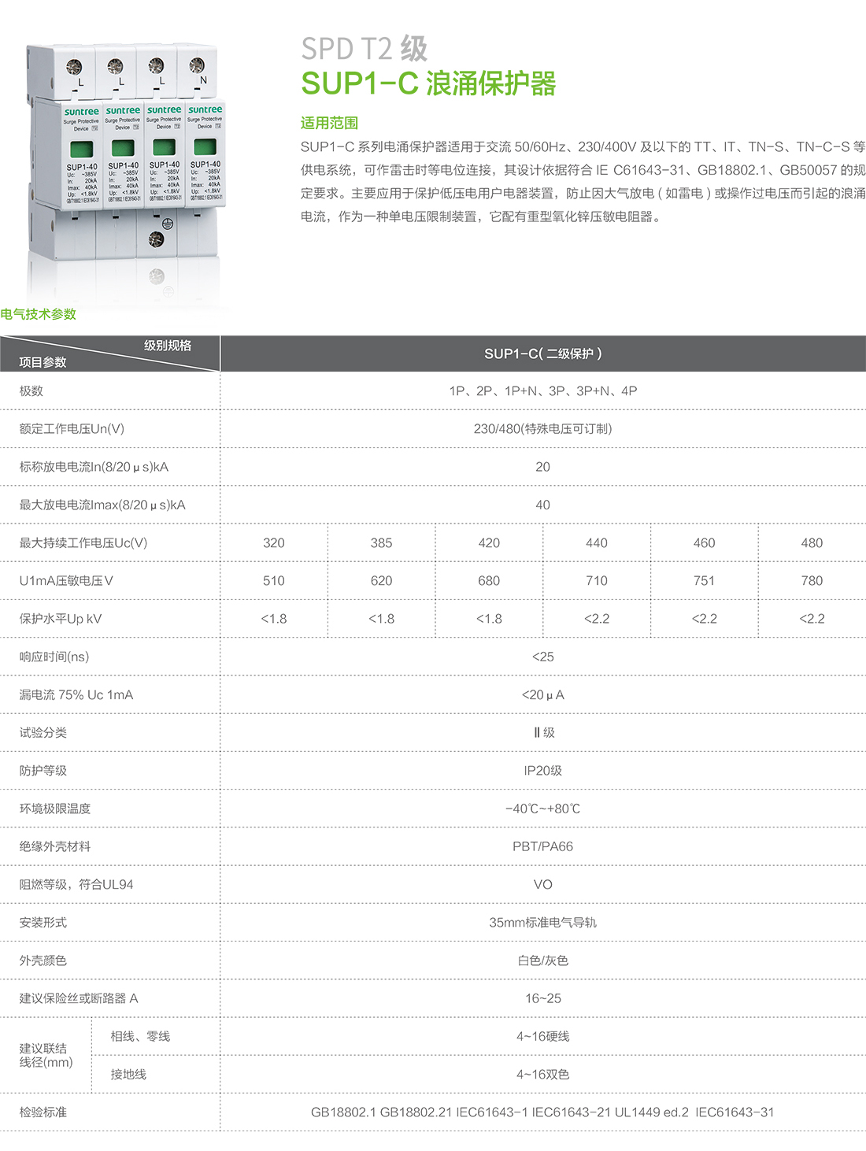Click the Uc value '480'

click(812, 542)
